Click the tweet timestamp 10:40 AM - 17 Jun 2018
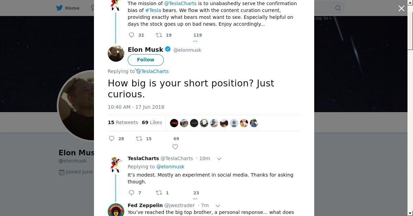 click(136, 107)
